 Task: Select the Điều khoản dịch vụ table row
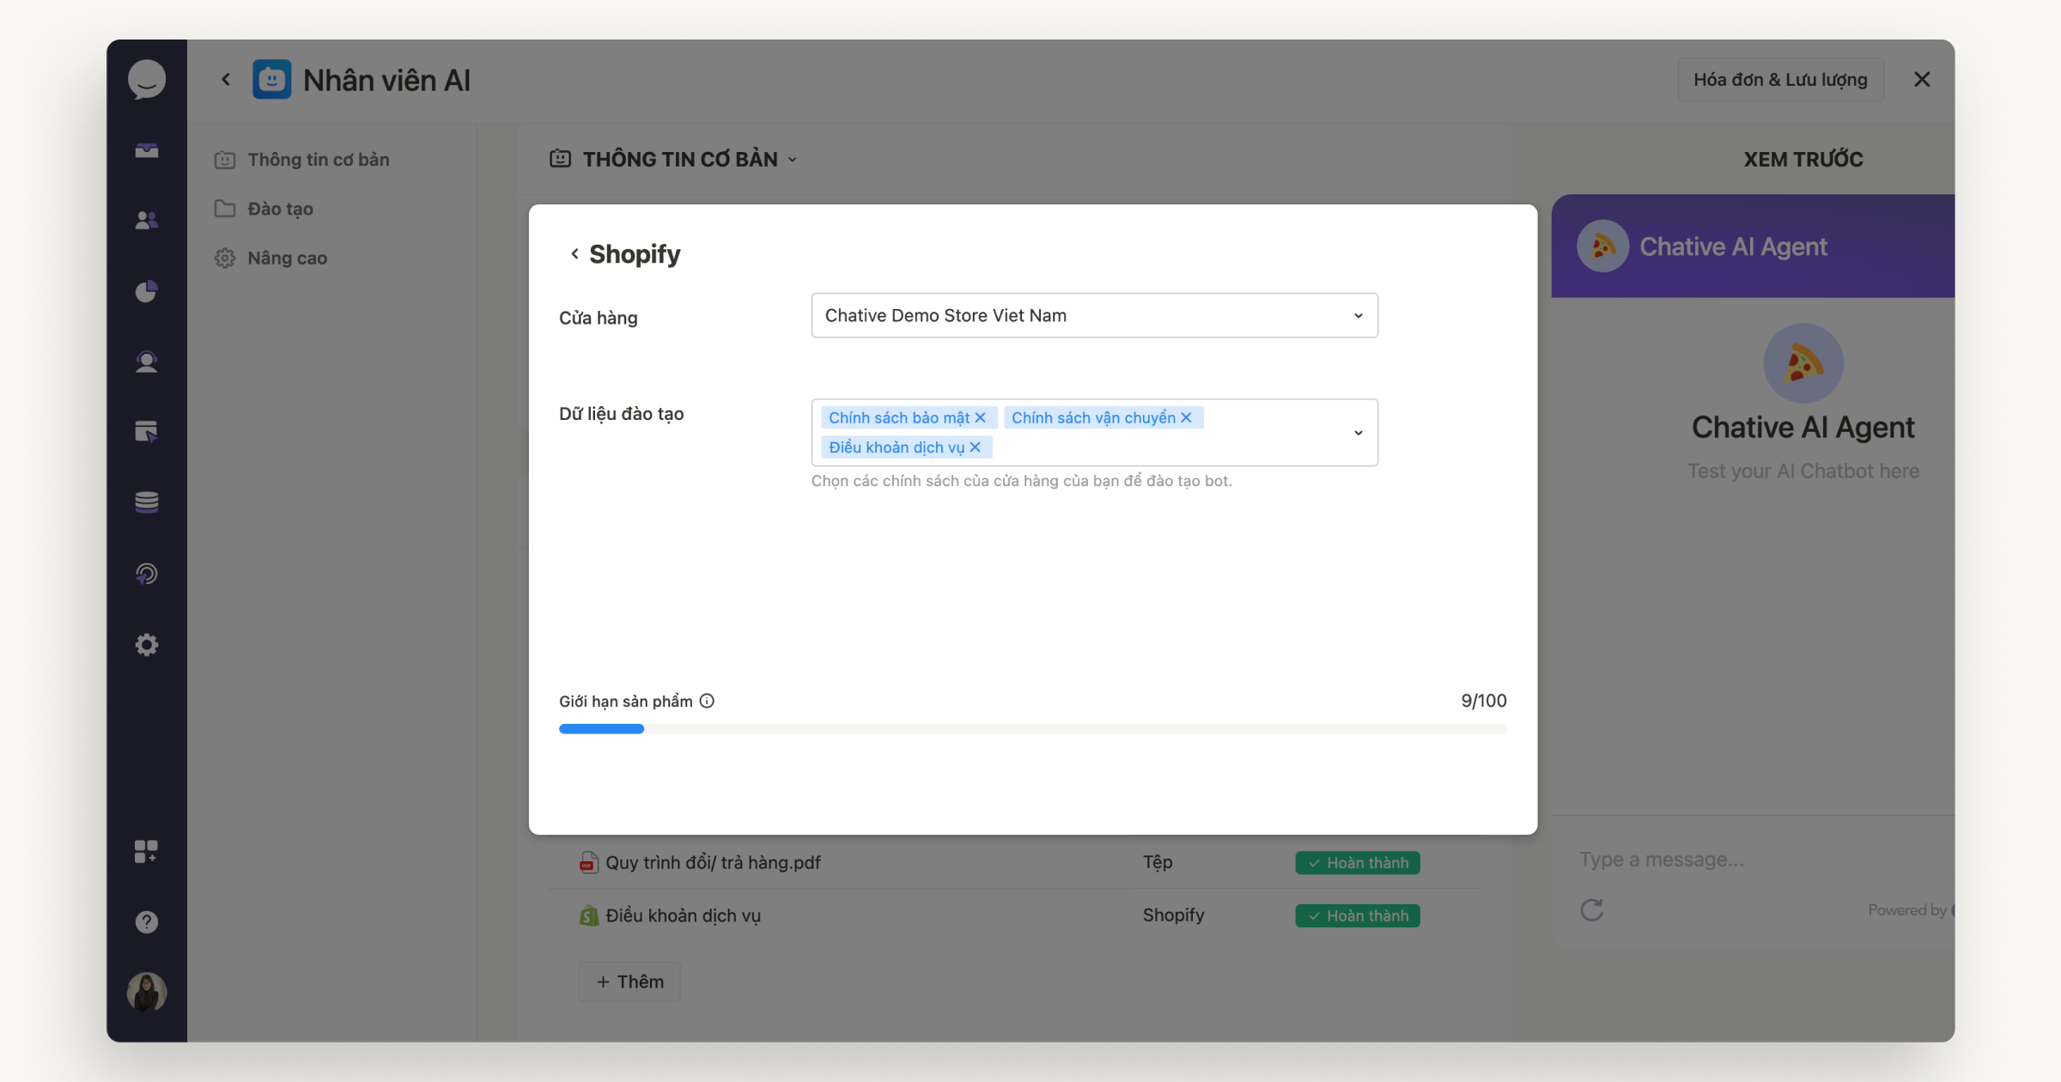pos(1013,915)
